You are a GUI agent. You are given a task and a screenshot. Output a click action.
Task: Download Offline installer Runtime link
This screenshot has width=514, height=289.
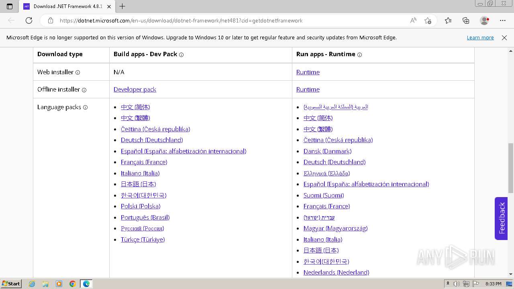coord(308,90)
